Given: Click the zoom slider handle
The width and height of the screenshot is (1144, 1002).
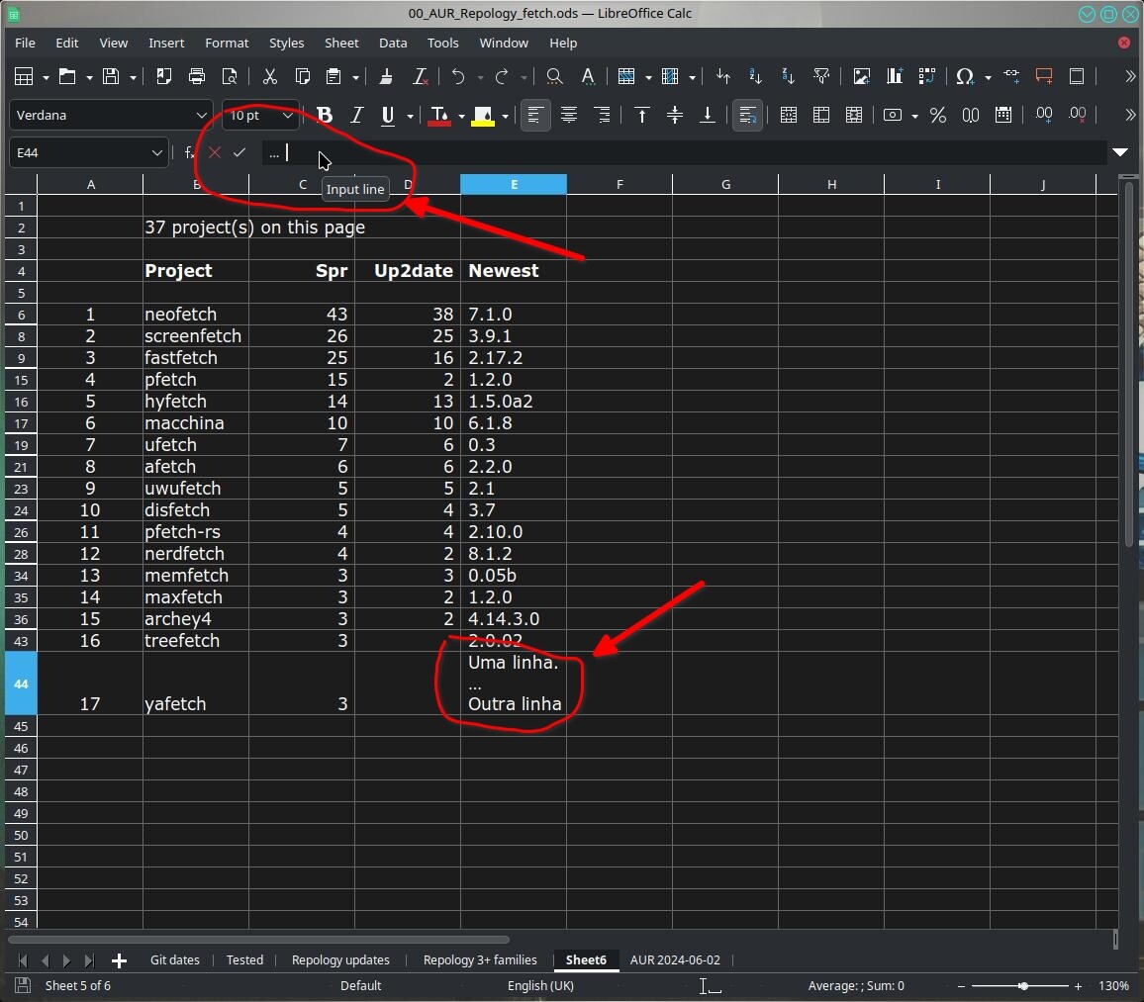Looking at the screenshot, I should [1023, 986].
